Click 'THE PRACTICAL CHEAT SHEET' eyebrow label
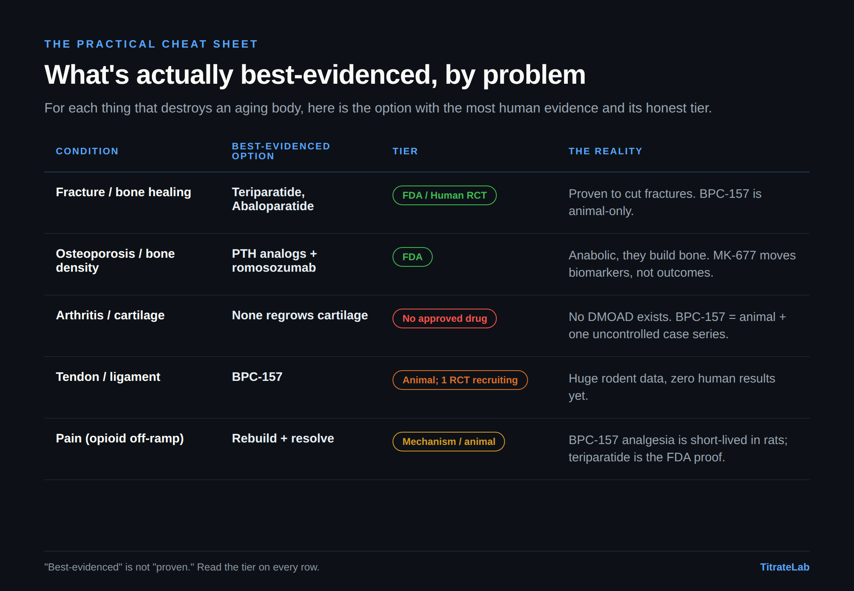854x591 pixels. [x=151, y=44]
